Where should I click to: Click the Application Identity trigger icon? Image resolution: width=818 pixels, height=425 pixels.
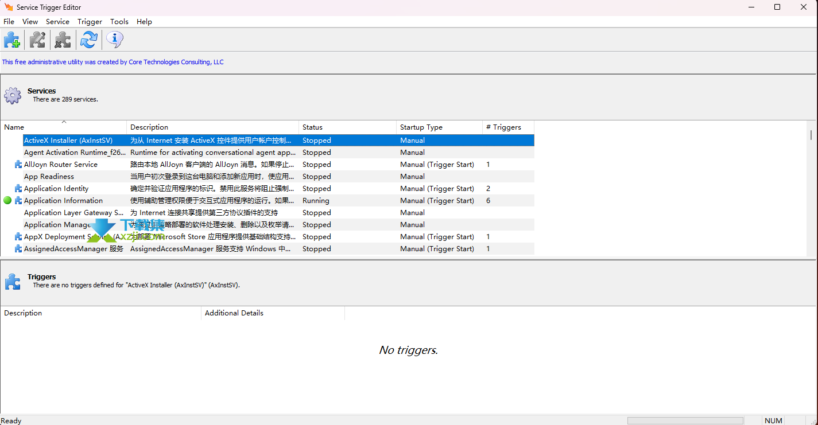pyautogui.click(x=18, y=189)
